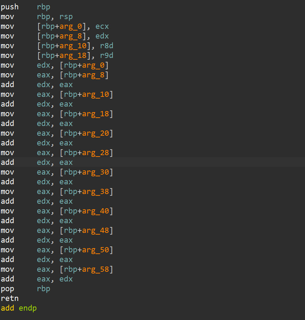Click the pop mnemonic

point(7,289)
